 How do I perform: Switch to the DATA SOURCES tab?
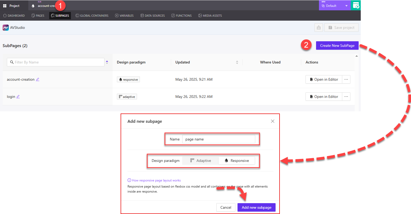pyautogui.click(x=153, y=15)
